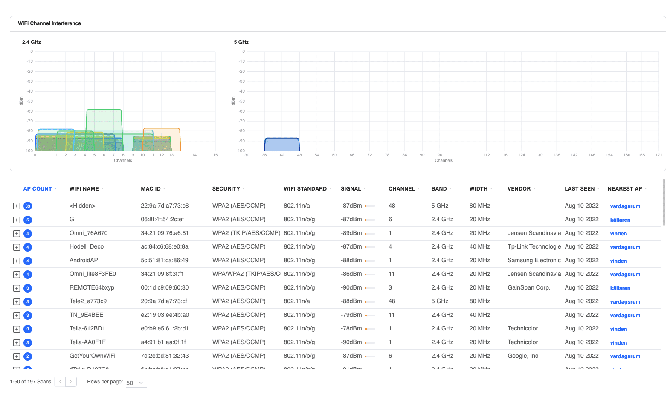Image resolution: width=670 pixels, height=397 pixels.
Task: Sort table by AP COUNT column
Action: [x=38, y=189]
